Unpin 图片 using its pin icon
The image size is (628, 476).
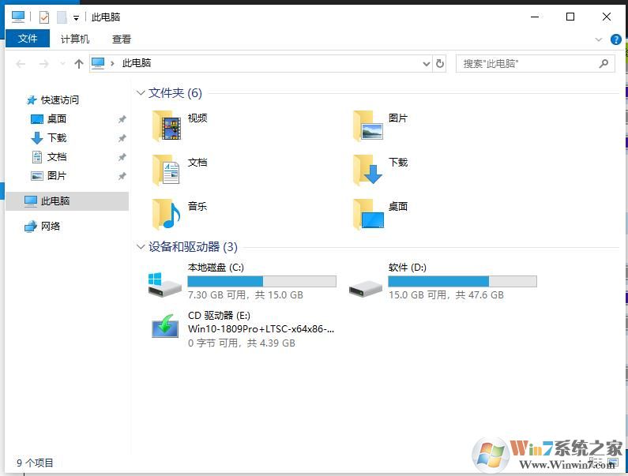point(122,176)
